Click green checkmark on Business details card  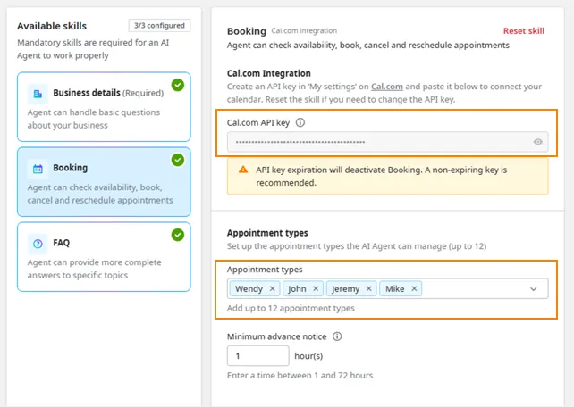pyautogui.click(x=178, y=85)
